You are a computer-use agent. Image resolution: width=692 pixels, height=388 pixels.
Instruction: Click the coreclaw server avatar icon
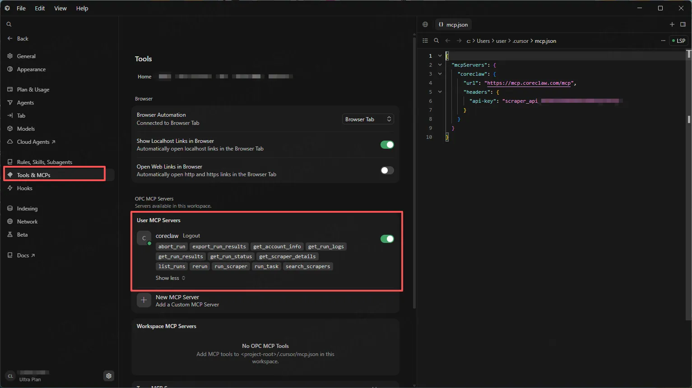[144, 238]
